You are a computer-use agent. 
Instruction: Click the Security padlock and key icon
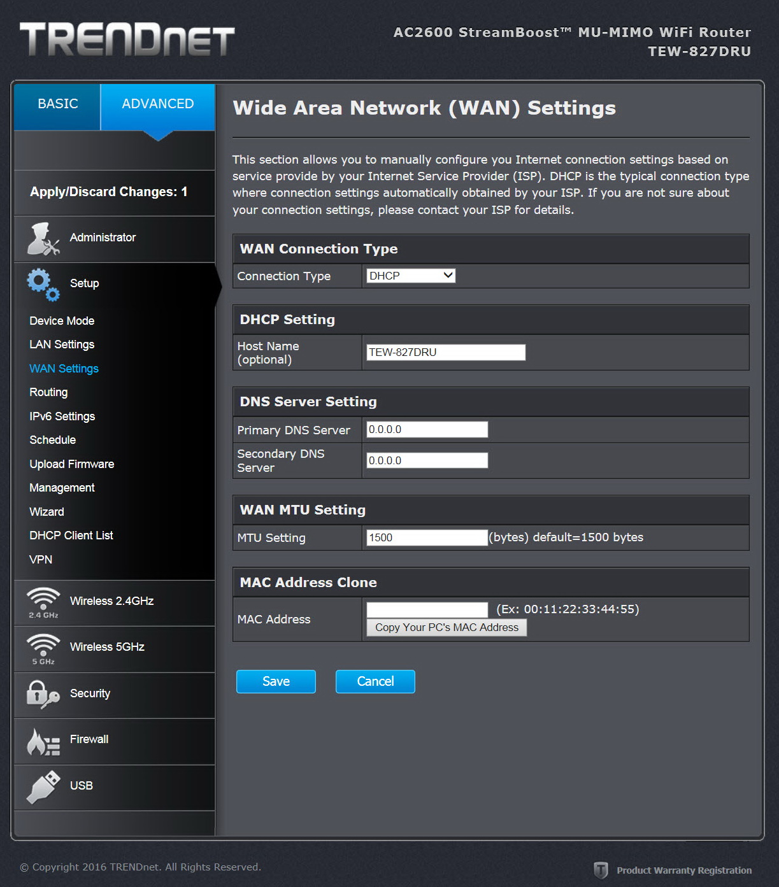click(x=43, y=695)
